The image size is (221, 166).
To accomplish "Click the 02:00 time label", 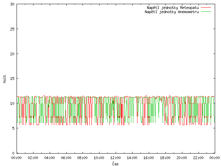I will click(33, 158).
